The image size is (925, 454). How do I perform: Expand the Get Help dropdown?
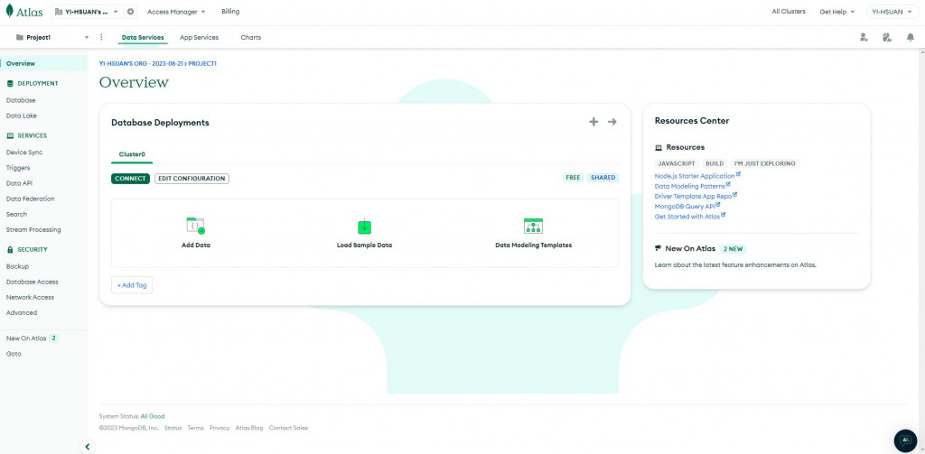point(836,12)
